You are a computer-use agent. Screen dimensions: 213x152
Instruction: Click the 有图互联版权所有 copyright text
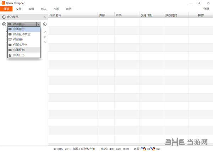point(84,149)
